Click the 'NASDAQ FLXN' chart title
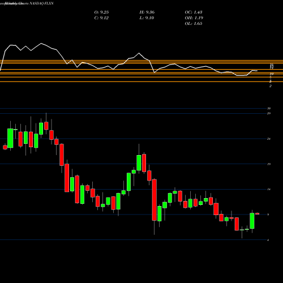This screenshot has height=283, width=283. click(x=42, y=3)
